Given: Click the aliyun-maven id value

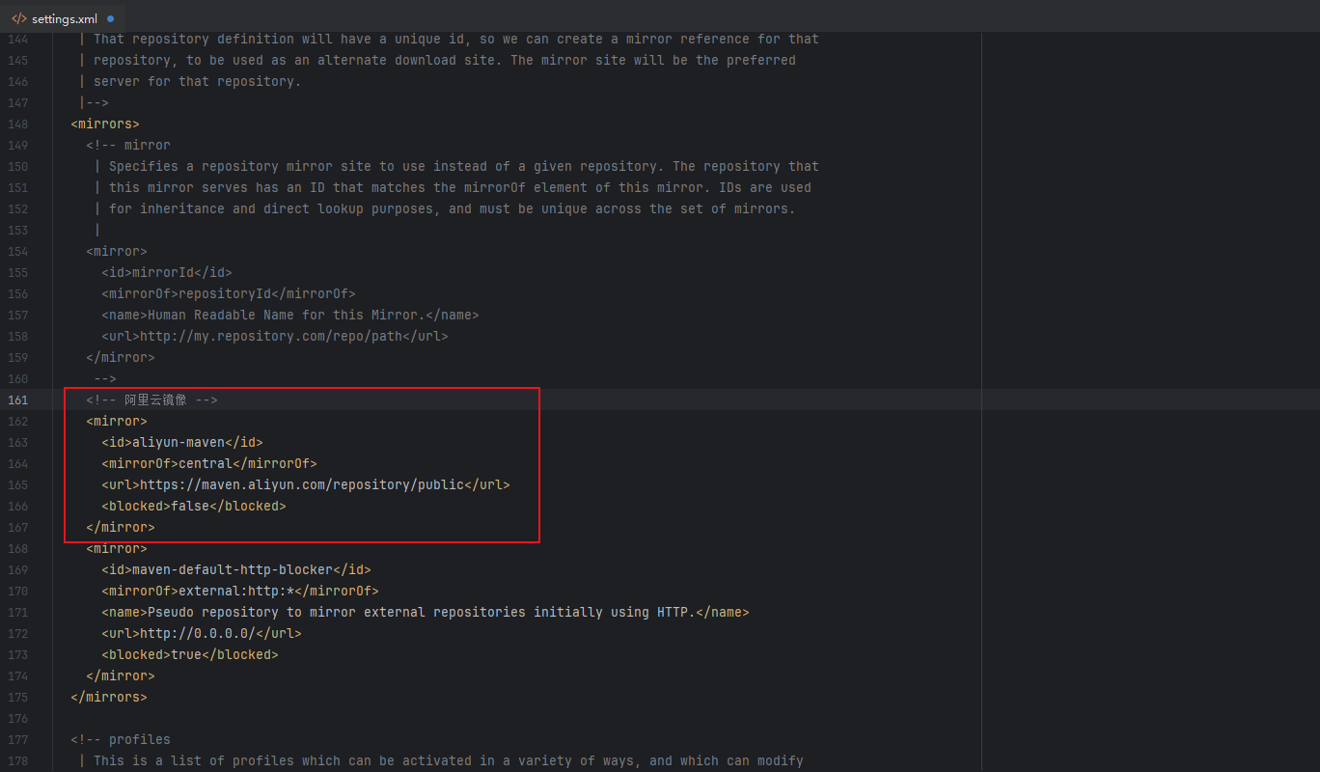Looking at the screenshot, I should point(179,442).
